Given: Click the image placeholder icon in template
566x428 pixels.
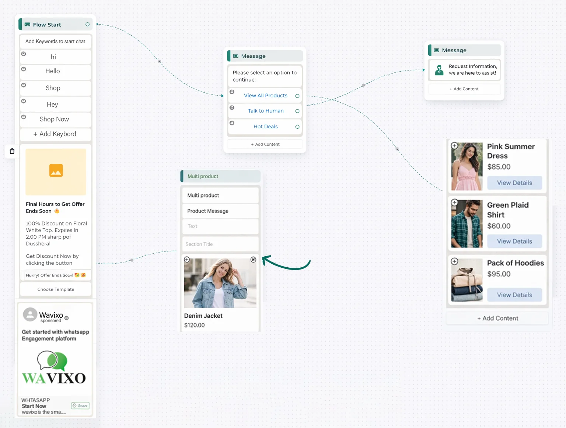Looking at the screenshot, I should click(x=56, y=171).
